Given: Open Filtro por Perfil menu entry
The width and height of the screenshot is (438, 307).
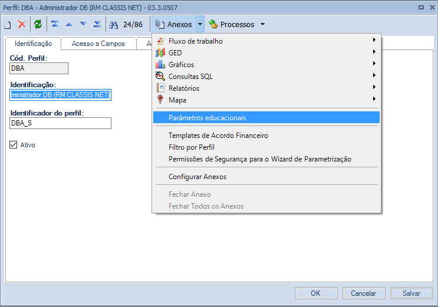Looking at the screenshot, I should tap(266, 147).
